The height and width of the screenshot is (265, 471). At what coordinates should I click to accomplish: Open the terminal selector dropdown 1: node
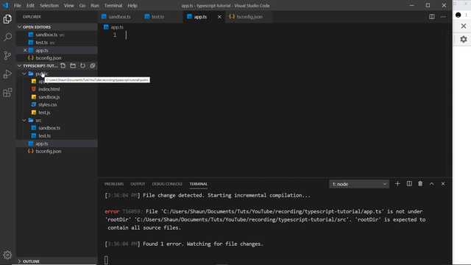click(359, 184)
